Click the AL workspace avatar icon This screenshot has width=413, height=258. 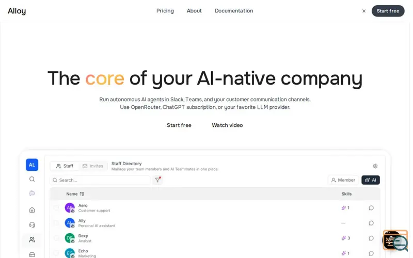coord(32,165)
